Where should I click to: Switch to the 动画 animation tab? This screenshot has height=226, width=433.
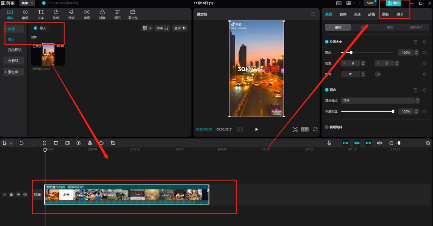point(371,14)
